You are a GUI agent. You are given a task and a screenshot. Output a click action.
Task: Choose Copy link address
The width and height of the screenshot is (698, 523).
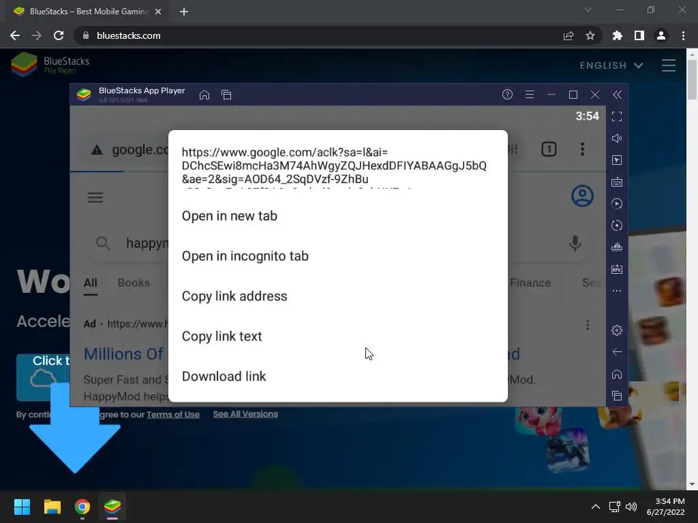coord(338,296)
